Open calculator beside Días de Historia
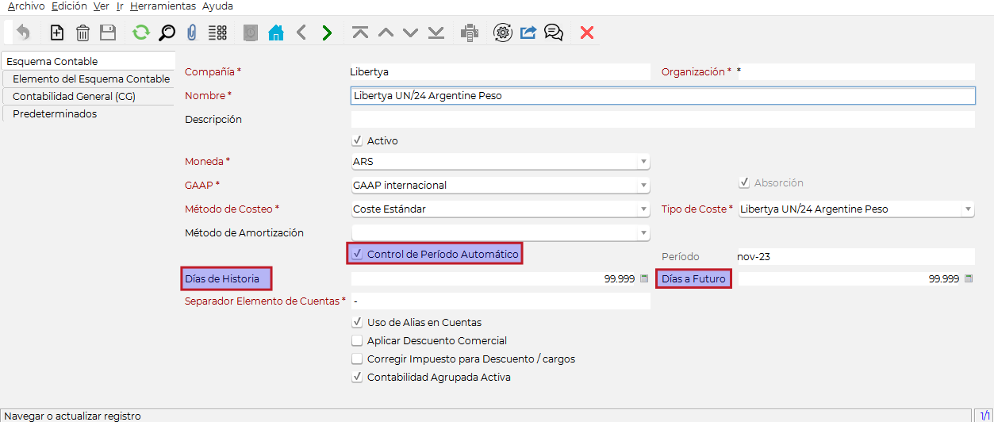Image resolution: width=994 pixels, height=422 pixels. pos(644,279)
